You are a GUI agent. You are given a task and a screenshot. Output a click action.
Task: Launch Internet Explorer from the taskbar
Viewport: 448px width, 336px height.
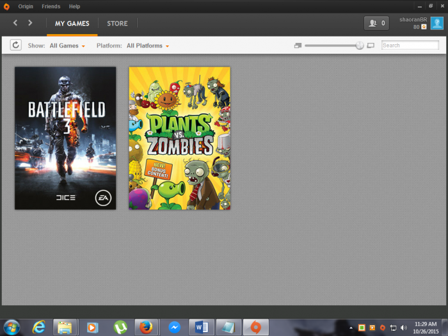(x=38, y=327)
